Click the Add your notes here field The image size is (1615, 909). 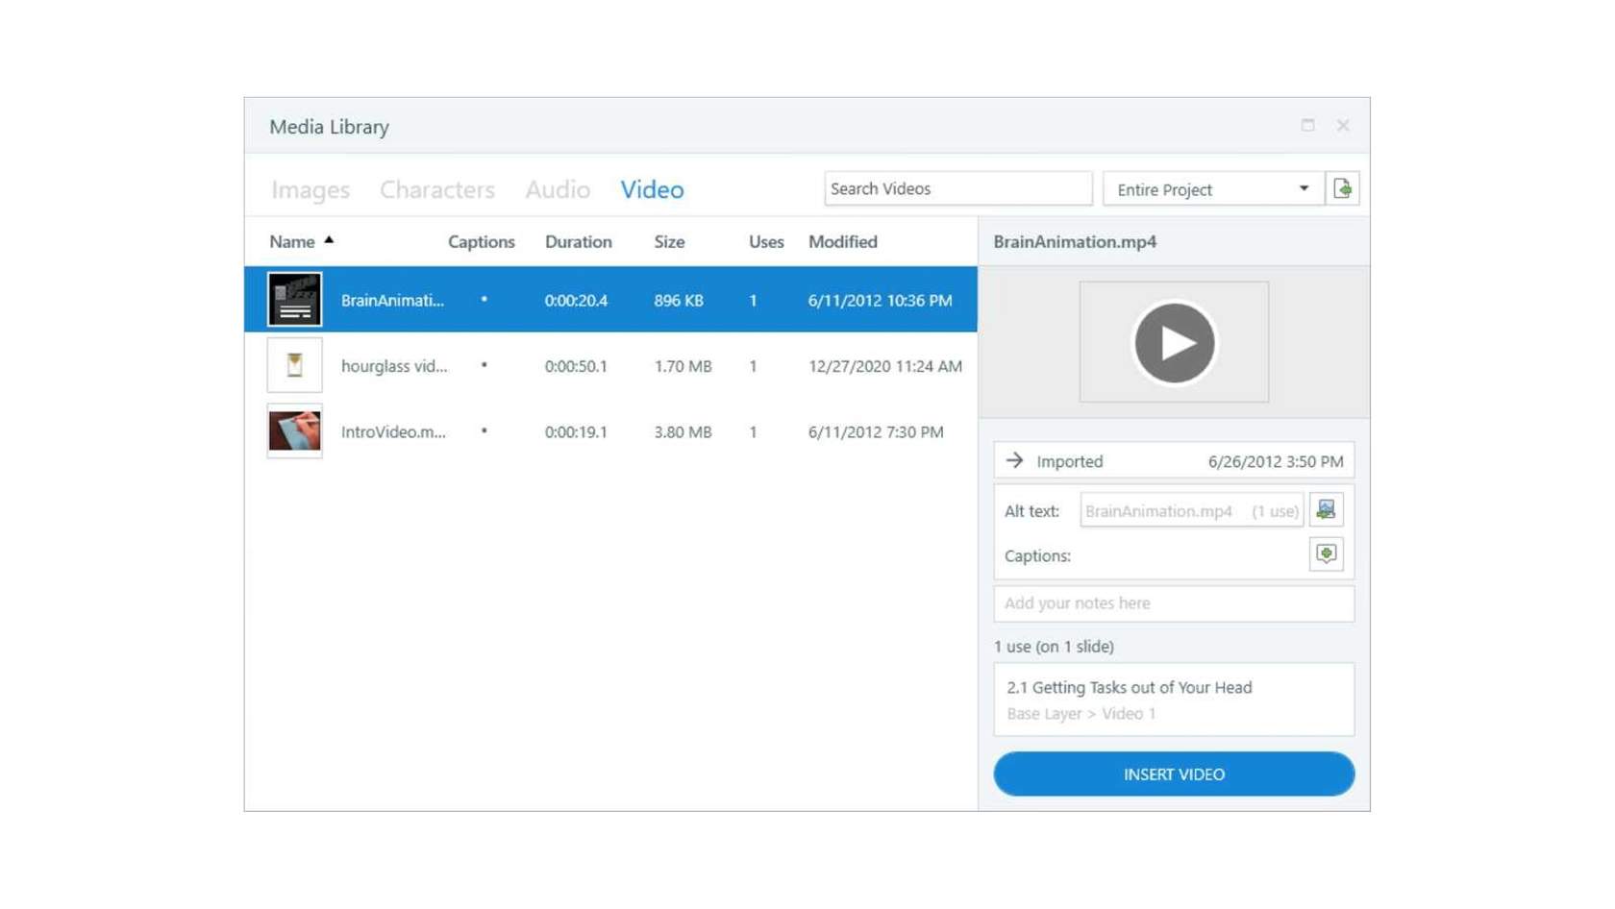pos(1173,603)
